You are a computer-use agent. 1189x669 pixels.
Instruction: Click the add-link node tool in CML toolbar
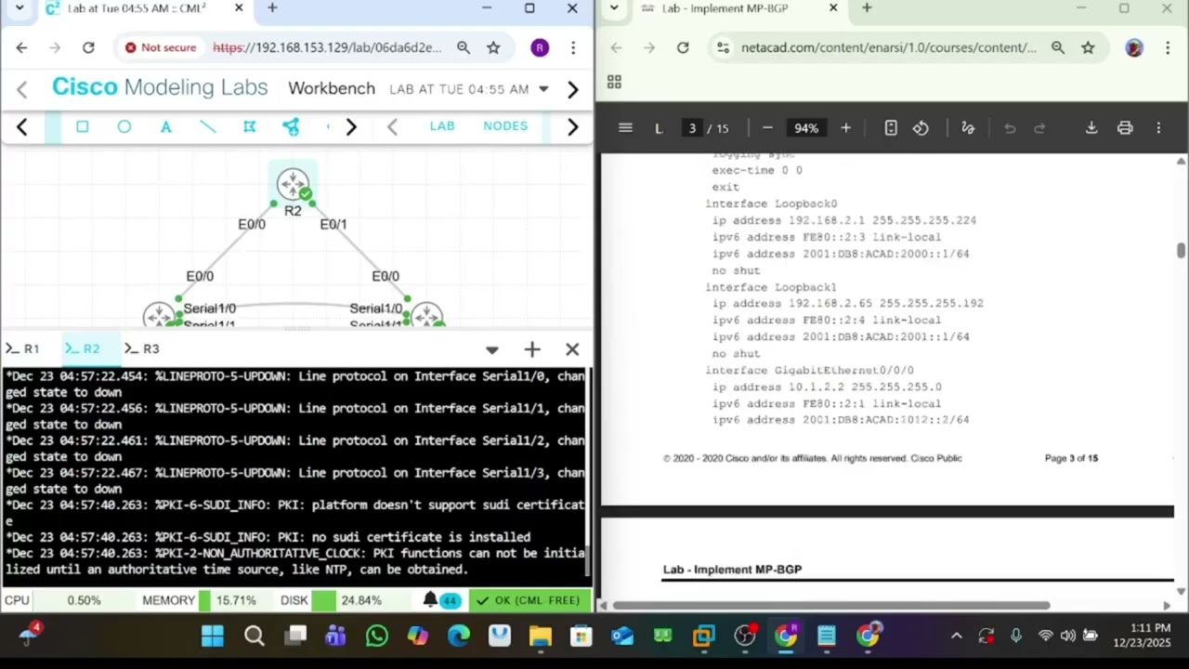(291, 126)
